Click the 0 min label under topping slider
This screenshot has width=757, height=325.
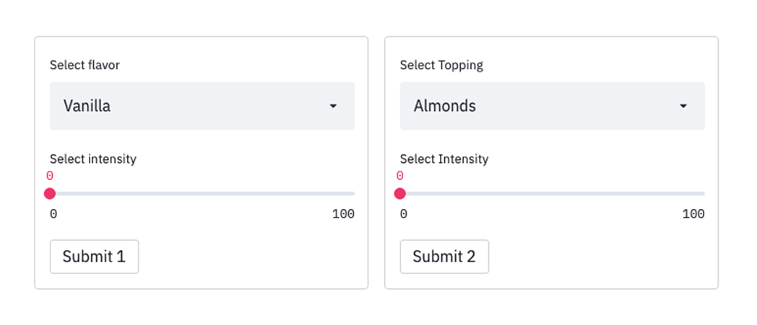(404, 214)
